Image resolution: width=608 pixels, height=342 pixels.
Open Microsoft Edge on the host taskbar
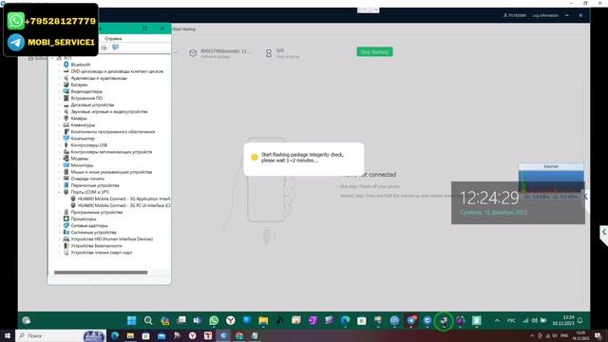click(115, 335)
